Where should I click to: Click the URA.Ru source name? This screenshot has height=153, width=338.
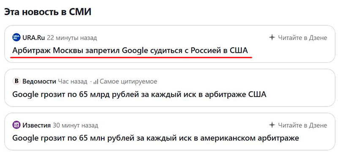(x=34, y=38)
